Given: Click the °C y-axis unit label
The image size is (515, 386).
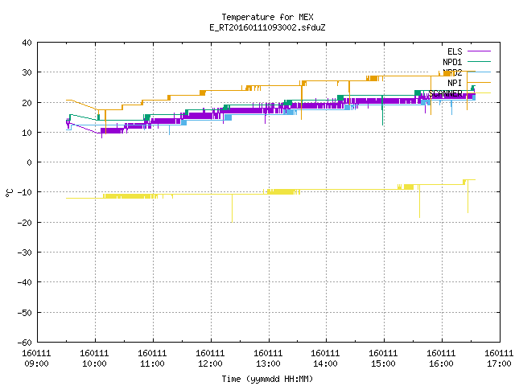Looking at the screenshot, I should click(9, 193).
